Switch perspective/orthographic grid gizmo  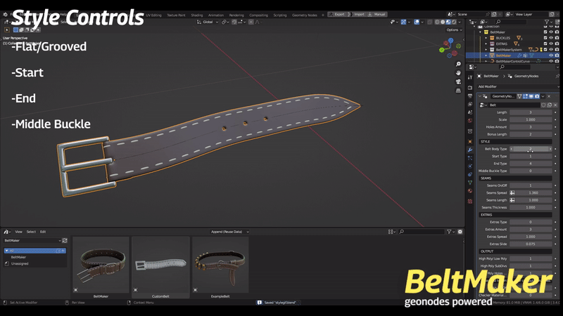458,91
